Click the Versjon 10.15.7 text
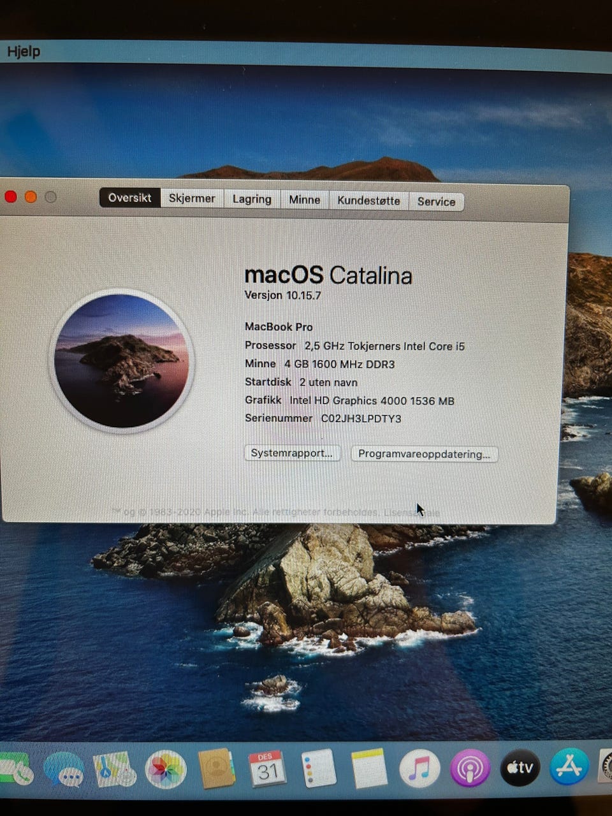This screenshot has width=612, height=816. 282,295
